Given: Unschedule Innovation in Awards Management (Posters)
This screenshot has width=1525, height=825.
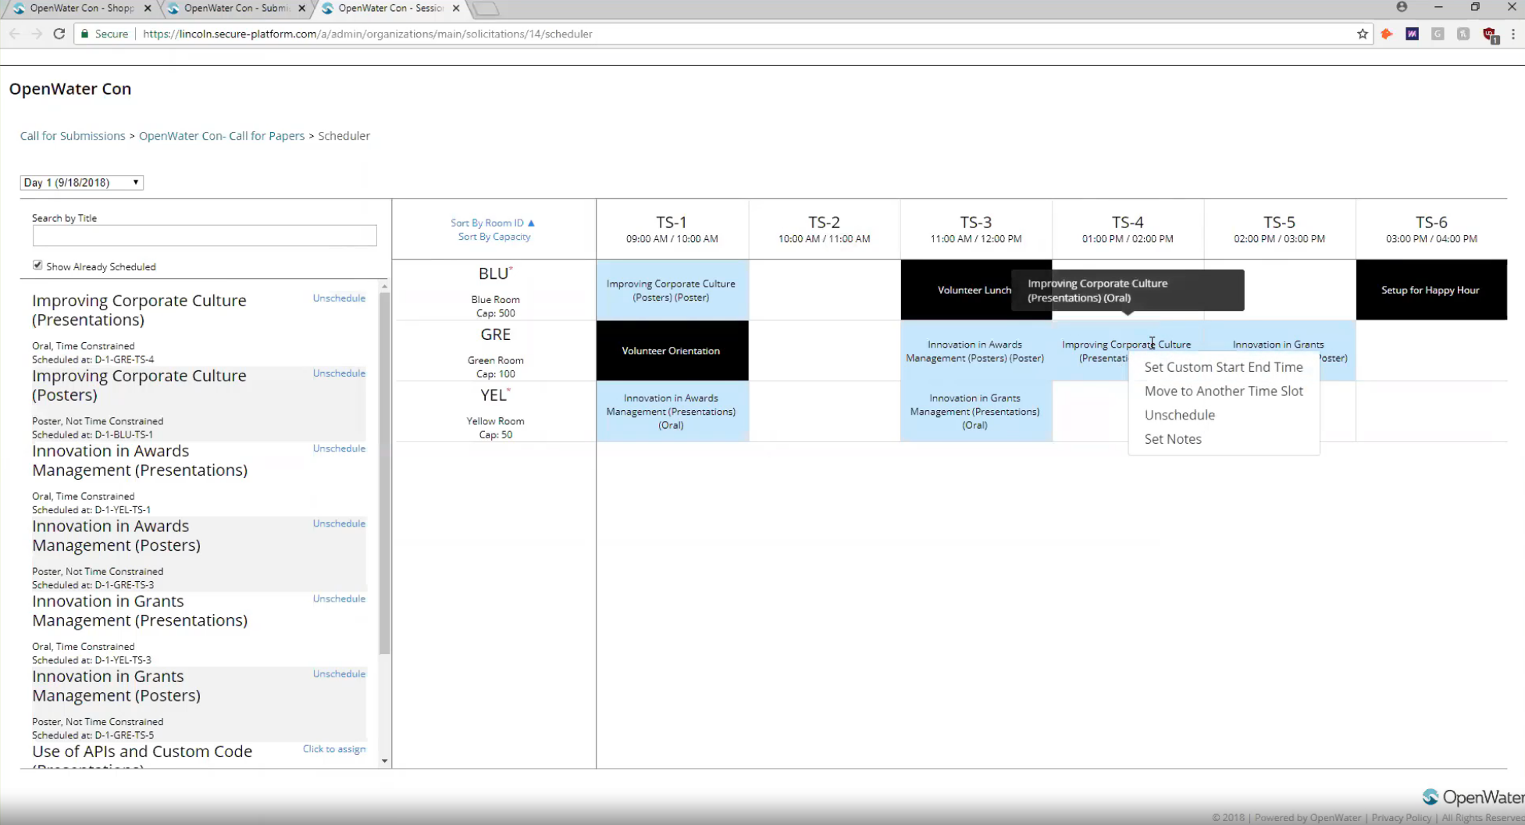Looking at the screenshot, I should coord(339,523).
